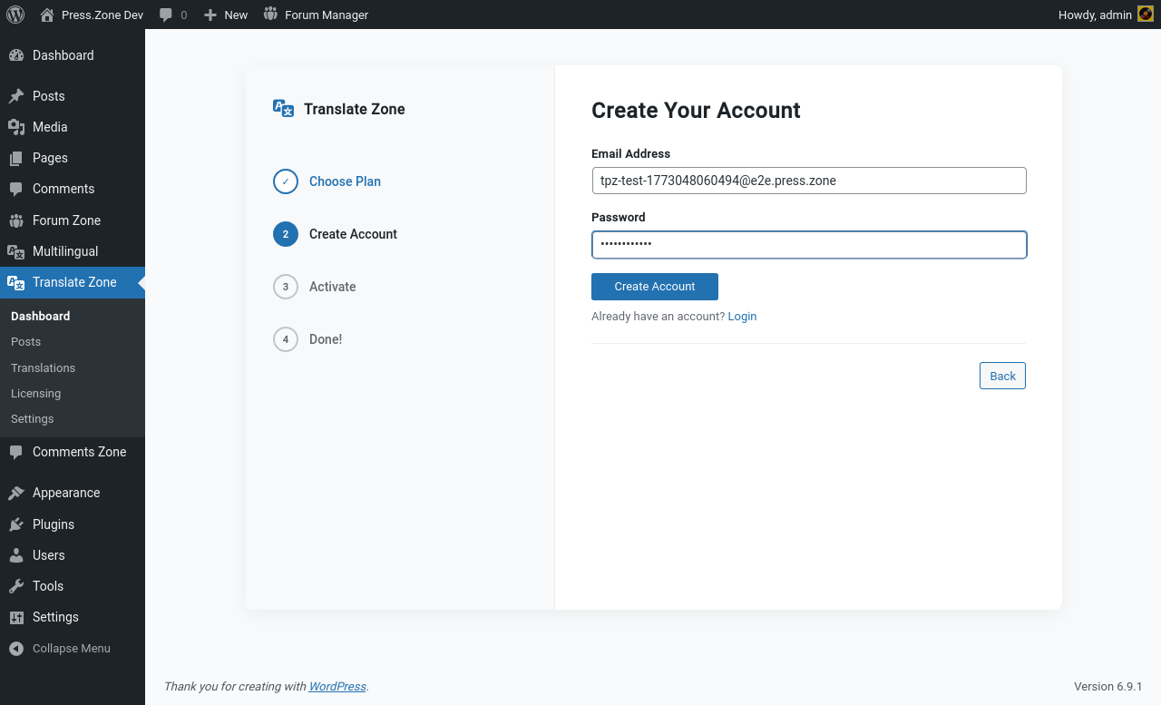Click the Comments Zone icon in sidebar
Image resolution: width=1161 pixels, height=705 pixels.
[16, 452]
